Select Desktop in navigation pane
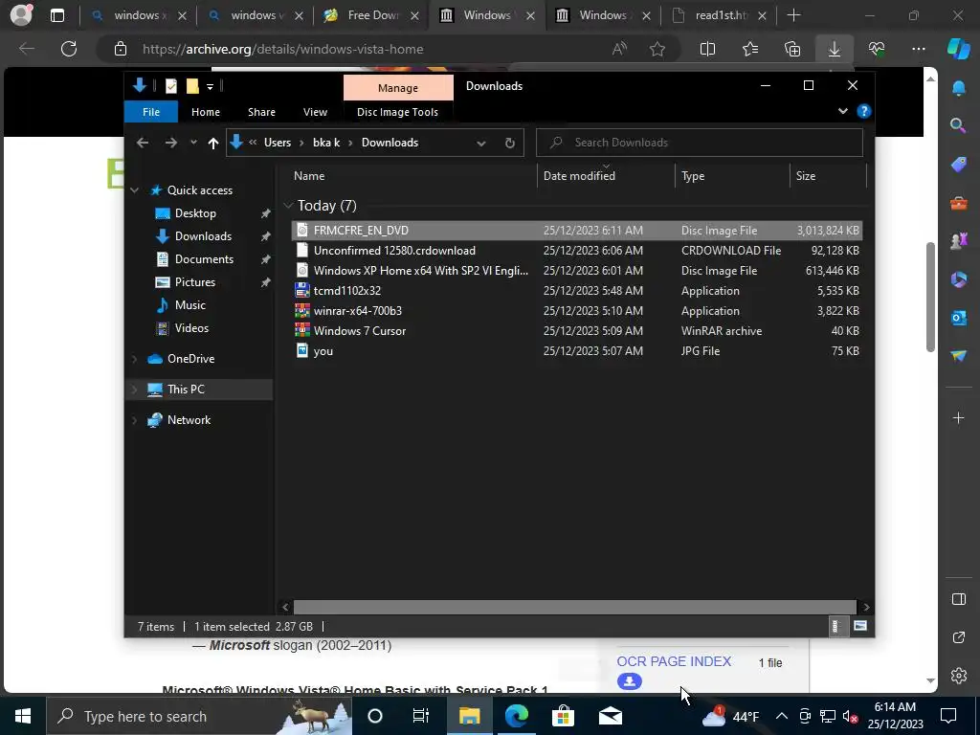The width and height of the screenshot is (980, 735). pyautogui.click(x=195, y=213)
